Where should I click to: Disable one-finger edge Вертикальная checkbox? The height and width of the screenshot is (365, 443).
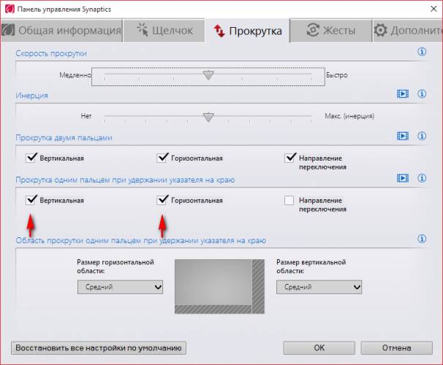[31, 200]
